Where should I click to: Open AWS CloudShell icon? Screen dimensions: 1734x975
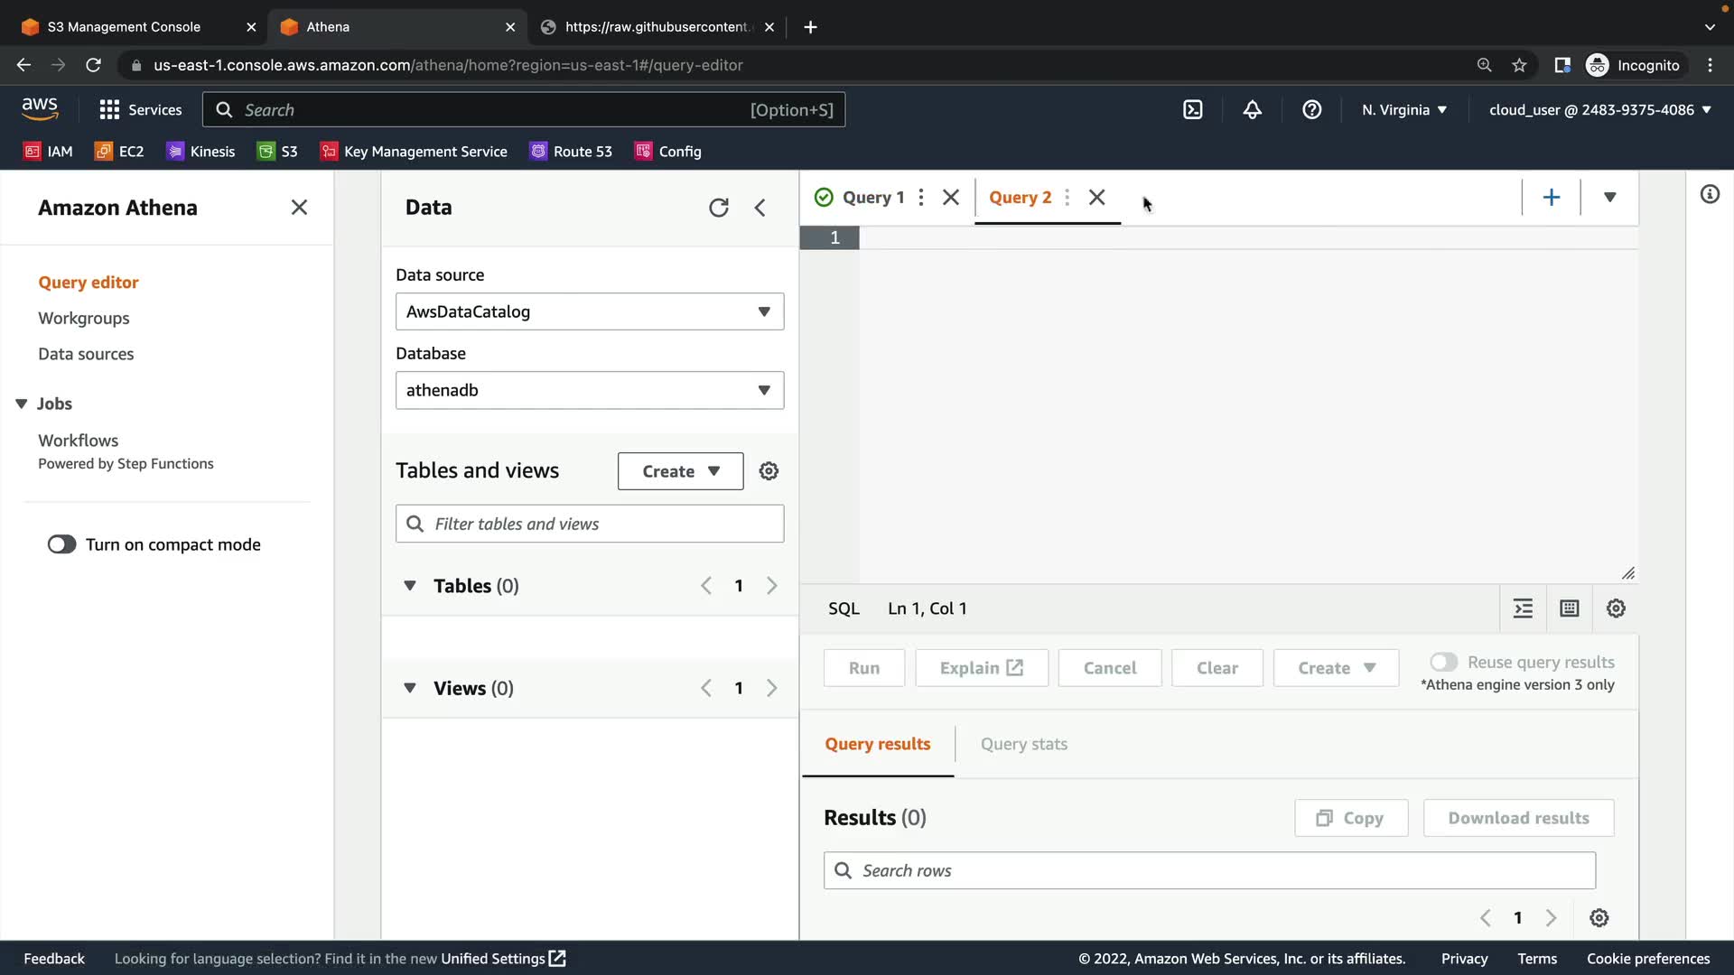1192,110
